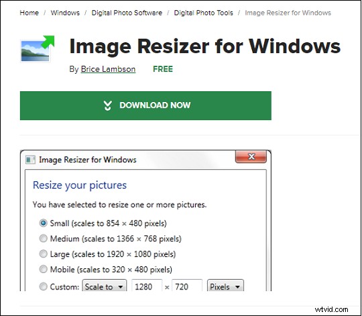The width and height of the screenshot is (362, 316).
Task: Select the Mobile 320 × 480 radio option
Action: coord(43,269)
